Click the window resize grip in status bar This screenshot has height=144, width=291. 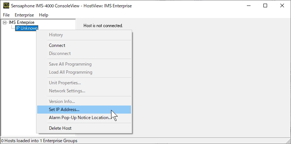point(288,141)
